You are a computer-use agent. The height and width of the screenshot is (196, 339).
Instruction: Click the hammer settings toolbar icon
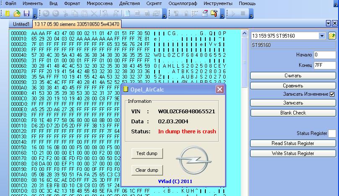click(x=214, y=13)
